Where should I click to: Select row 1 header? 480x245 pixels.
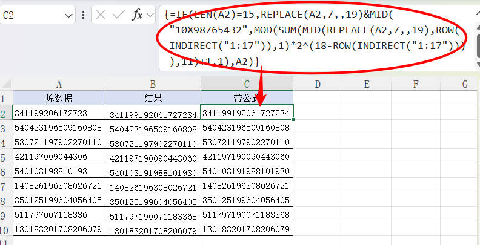click(6, 98)
